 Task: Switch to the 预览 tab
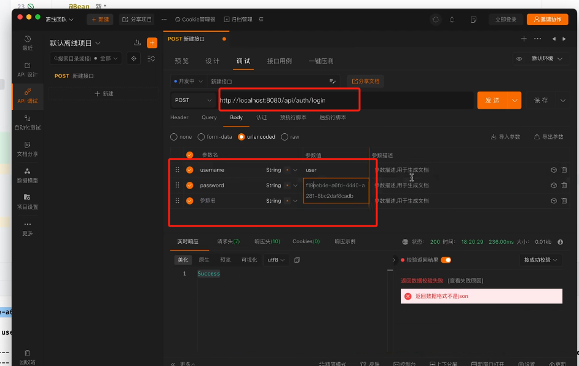pyautogui.click(x=182, y=61)
